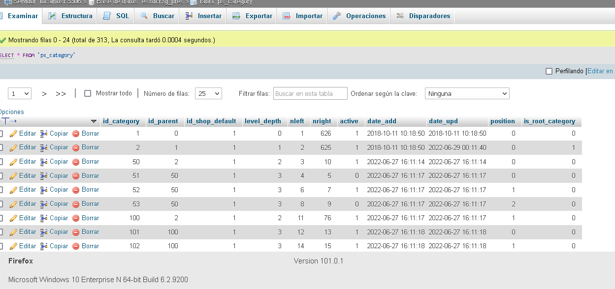Image resolution: width=615 pixels, height=289 pixels.
Task: Enable the Perfilando checkbox
Action: click(549, 71)
